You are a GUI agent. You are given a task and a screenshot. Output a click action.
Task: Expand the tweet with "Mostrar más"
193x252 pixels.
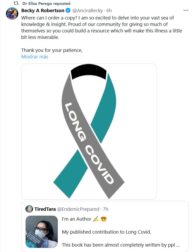(34, 57)
